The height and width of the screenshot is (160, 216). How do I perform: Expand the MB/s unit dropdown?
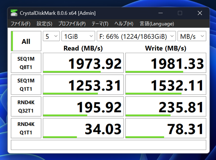coord(192,36)
